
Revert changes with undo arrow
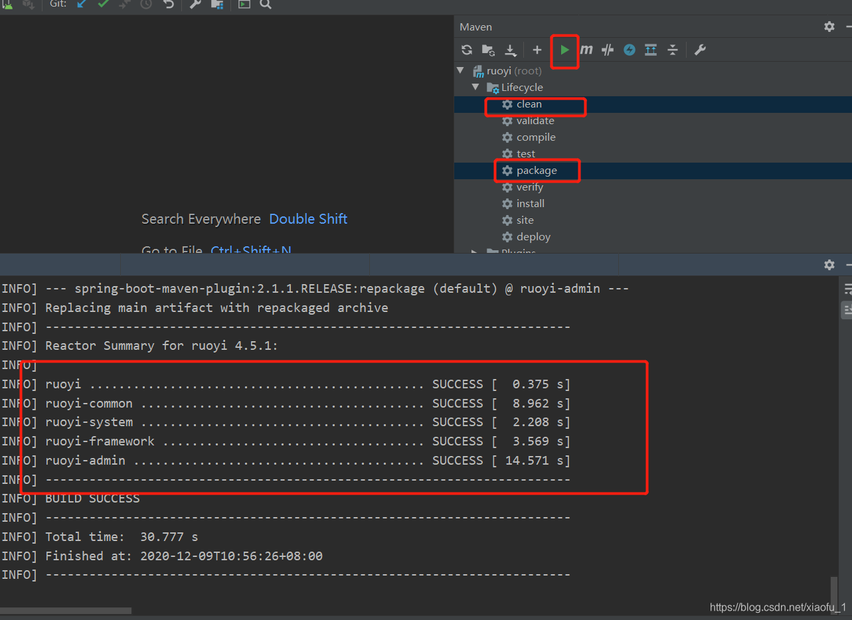click(169, 4)
